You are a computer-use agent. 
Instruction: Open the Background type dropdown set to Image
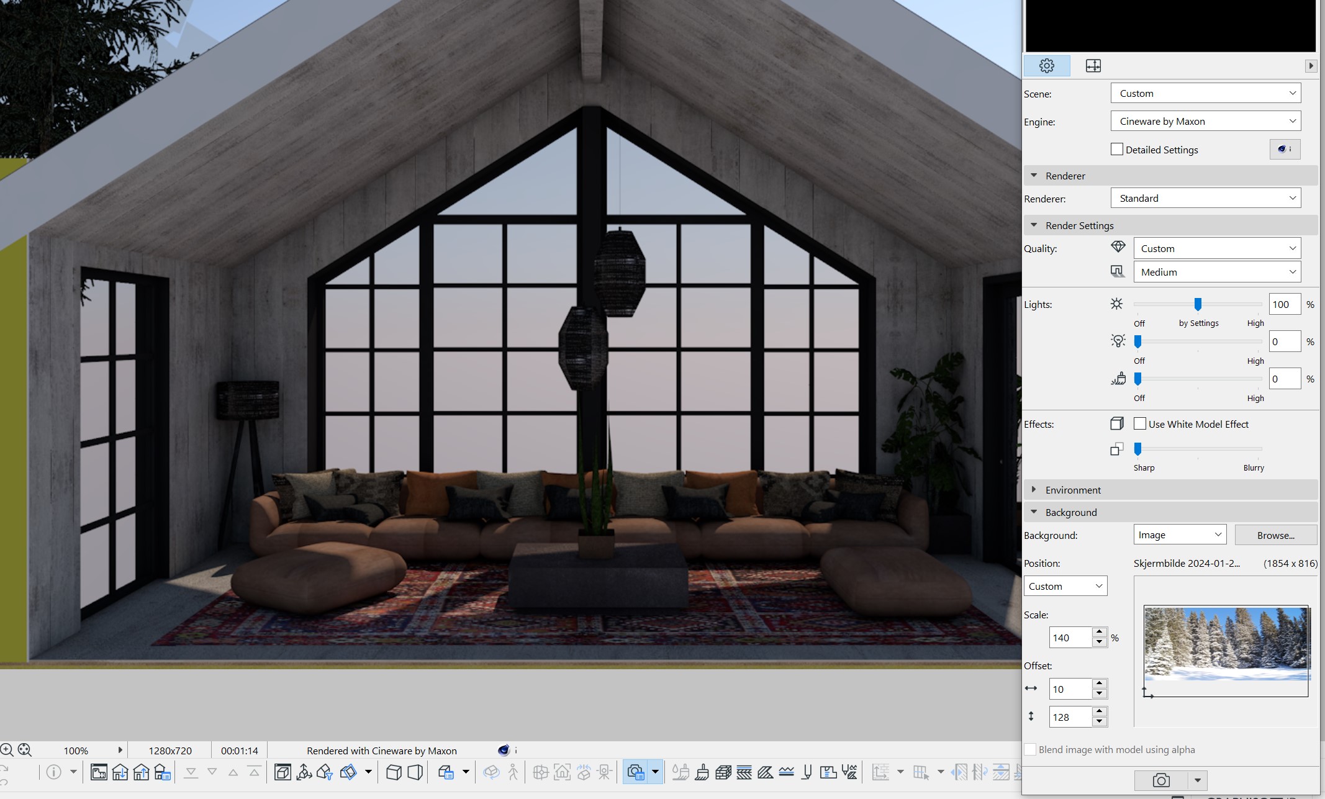point(1179,535)
